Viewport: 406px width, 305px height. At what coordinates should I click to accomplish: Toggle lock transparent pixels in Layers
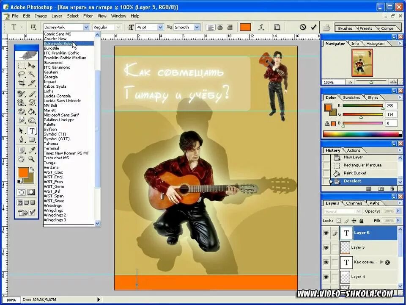tap(339, 221)
